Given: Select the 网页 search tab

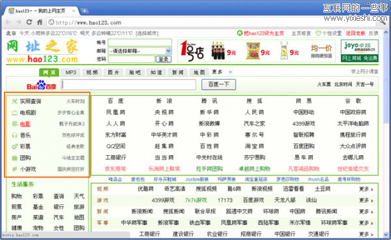Looking at the screenshot, I should pos(49,72).
